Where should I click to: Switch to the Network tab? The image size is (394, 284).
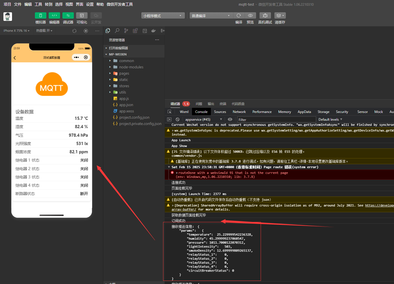[239, 112]
